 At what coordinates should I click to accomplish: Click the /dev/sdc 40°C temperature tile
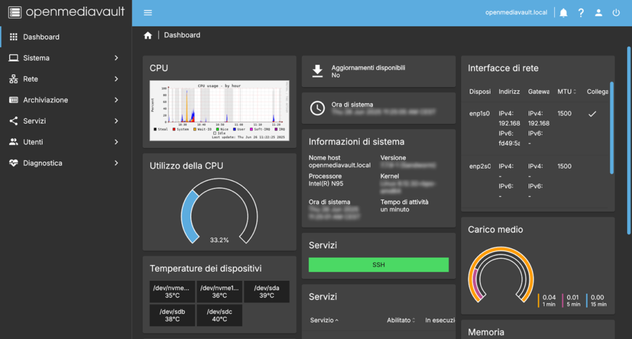pyautogui.click(x=219, y=315)
